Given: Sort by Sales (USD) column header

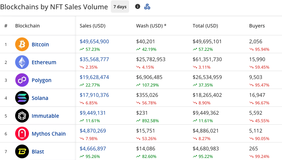Looking at the screenshot, I should coord(92,26).
